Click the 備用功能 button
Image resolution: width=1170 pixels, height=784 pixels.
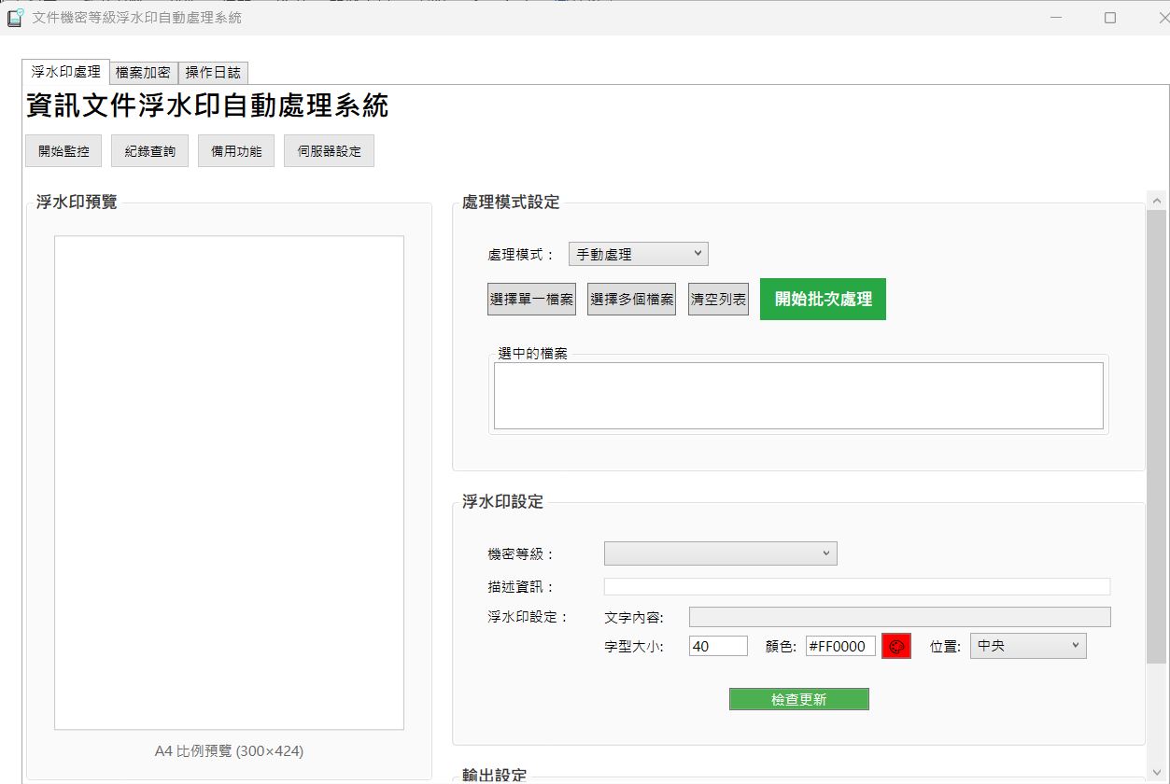tap(236, 151)
